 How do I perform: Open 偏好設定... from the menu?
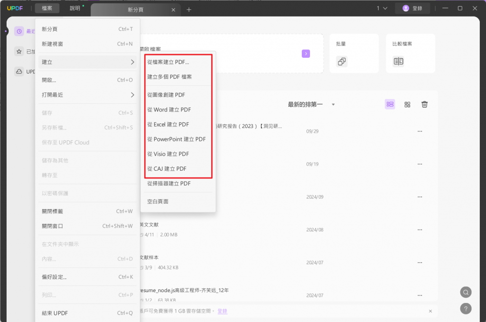click(x=87, y=277)
